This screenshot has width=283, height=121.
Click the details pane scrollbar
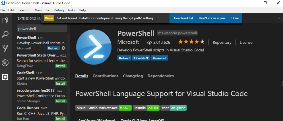coord(282,84)
